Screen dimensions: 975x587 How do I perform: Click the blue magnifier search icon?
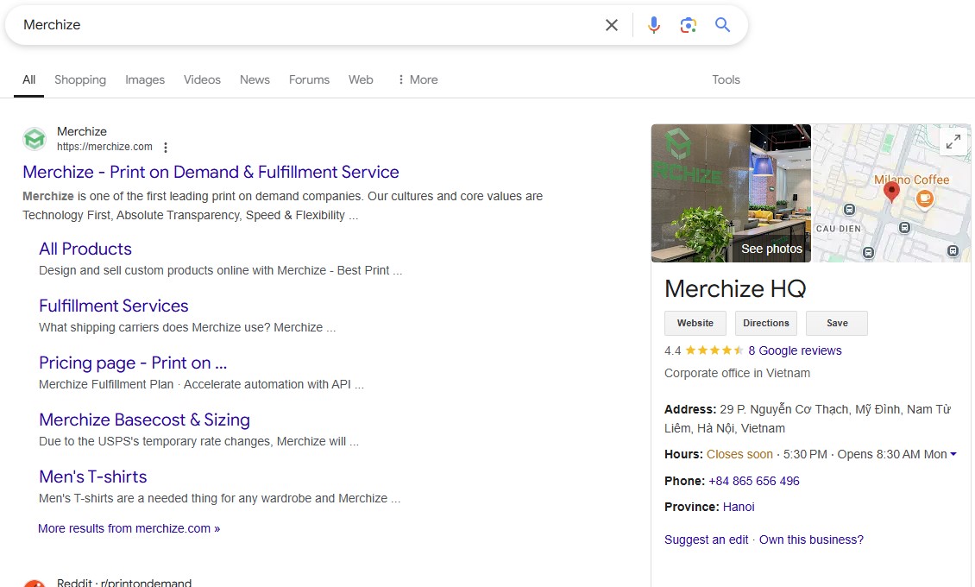pyautogui.click(x=722, y=25)
